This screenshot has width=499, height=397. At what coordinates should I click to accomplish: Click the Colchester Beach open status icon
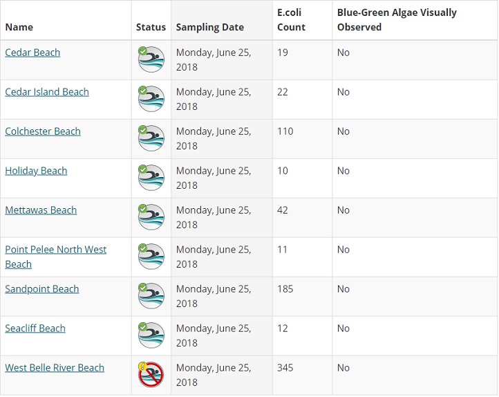tap(151, 138)
